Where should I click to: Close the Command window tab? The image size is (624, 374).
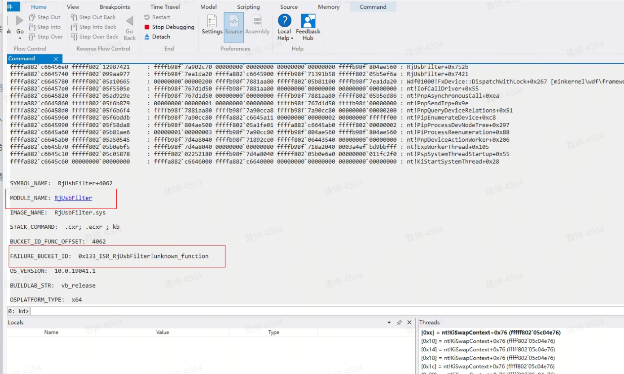56,59
